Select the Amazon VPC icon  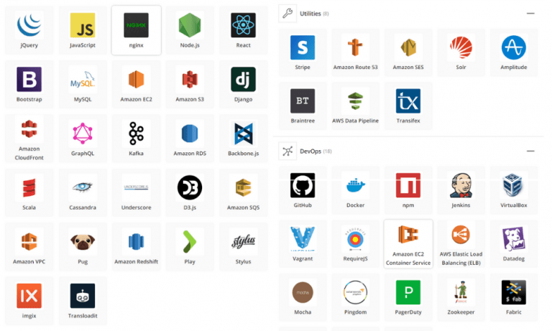(29, 242)
